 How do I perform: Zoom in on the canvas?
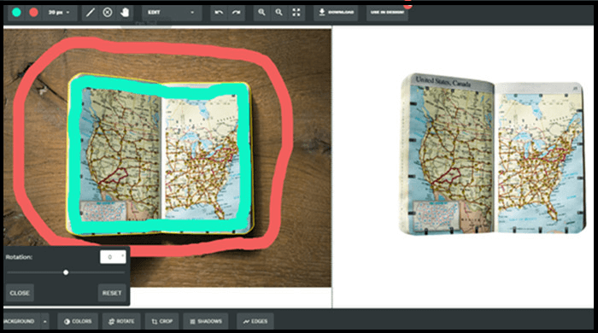tap(261, 13)
